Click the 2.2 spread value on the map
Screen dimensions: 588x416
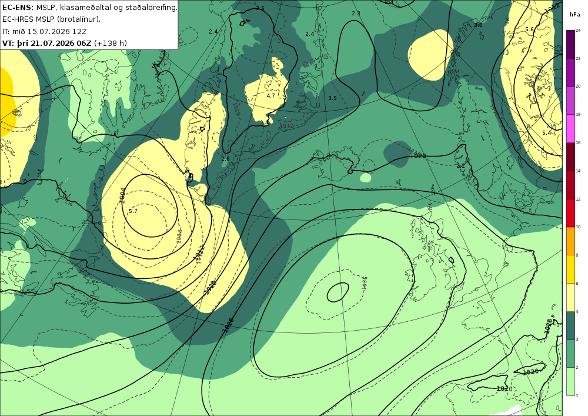click(461, 165)
